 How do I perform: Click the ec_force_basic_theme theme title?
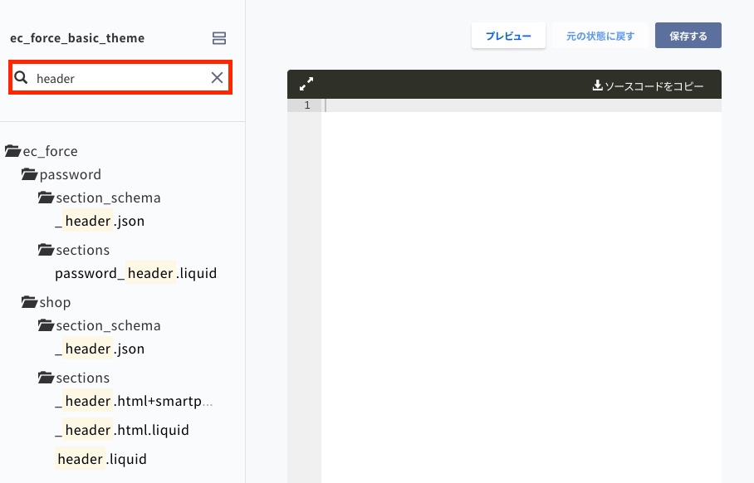(x=77, y=38)
